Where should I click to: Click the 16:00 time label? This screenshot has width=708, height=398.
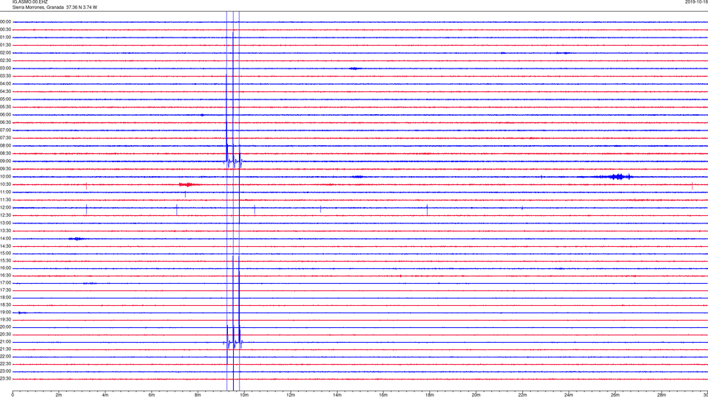pyautogui.click(x=5, y=268)
